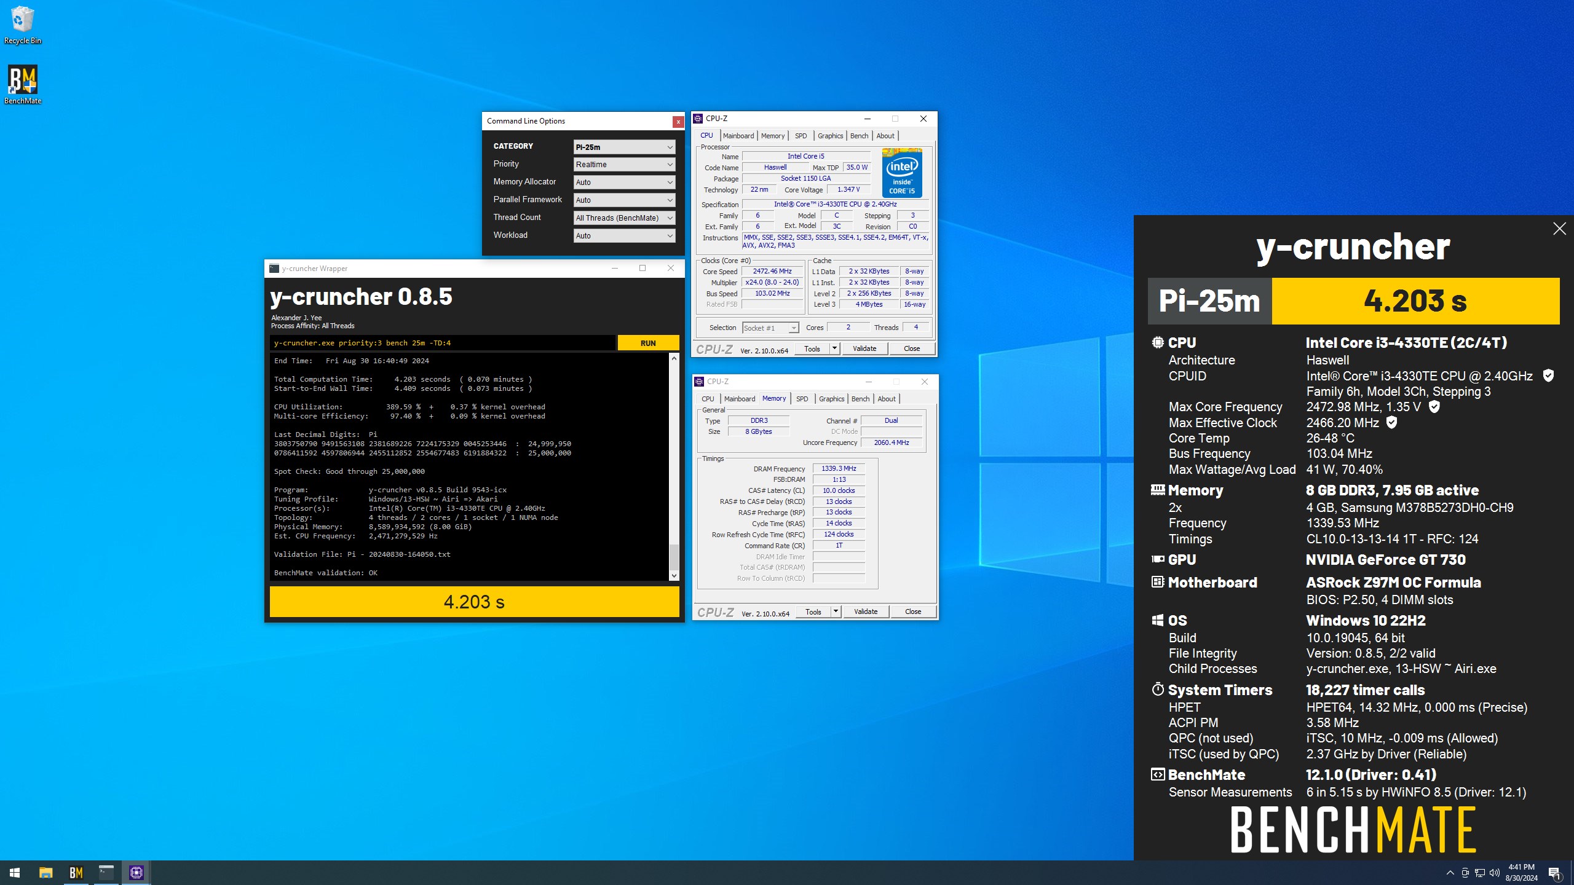1574x885 pixels.
Task: Expand Tools arrow in top CPU-Z window
Action: coord(834,348)
